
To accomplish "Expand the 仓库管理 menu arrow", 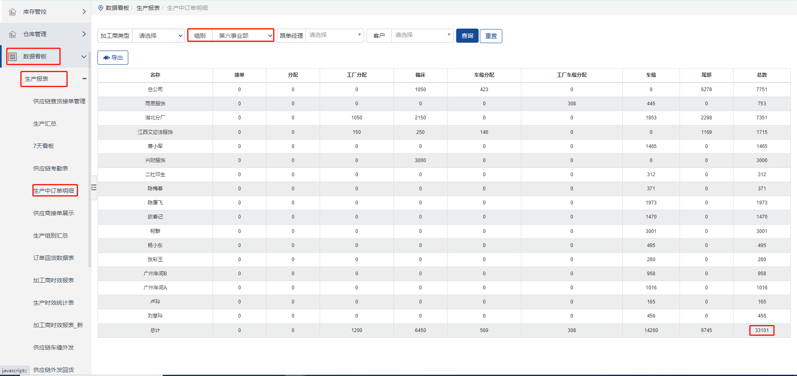I will click(x=84, y=34).
